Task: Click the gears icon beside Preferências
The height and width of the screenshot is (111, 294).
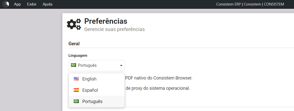Action: (x=74, y=24)
